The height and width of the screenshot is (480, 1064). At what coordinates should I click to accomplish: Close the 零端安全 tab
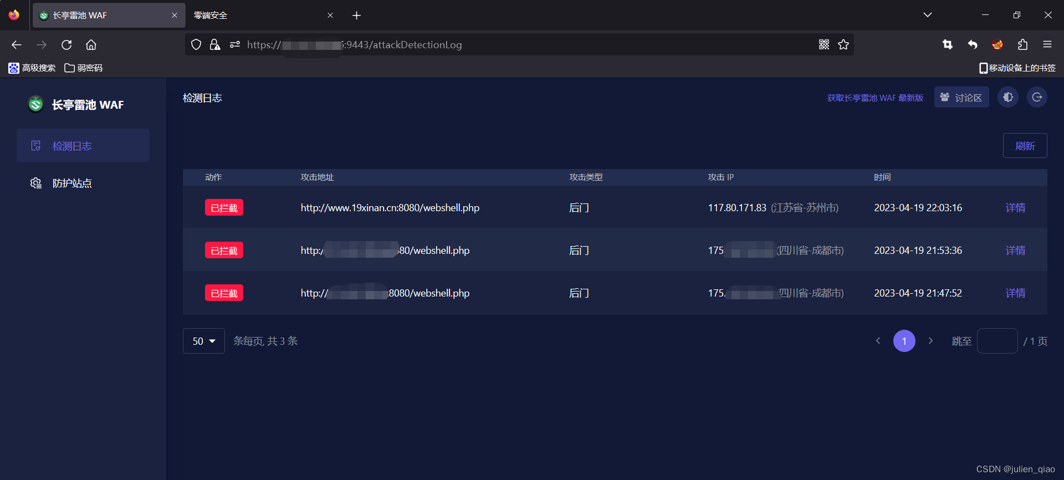pos(330,16)
